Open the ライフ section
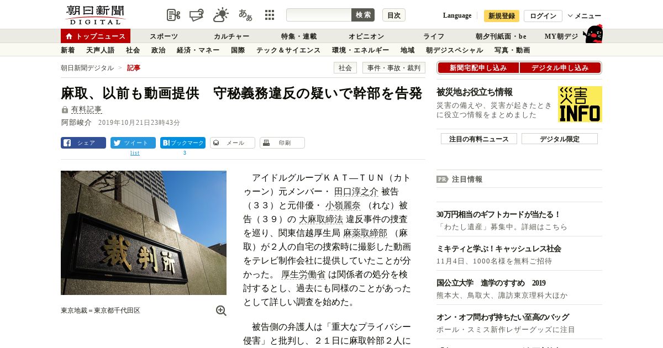This screenshot has height=348, width=663. 434,36
